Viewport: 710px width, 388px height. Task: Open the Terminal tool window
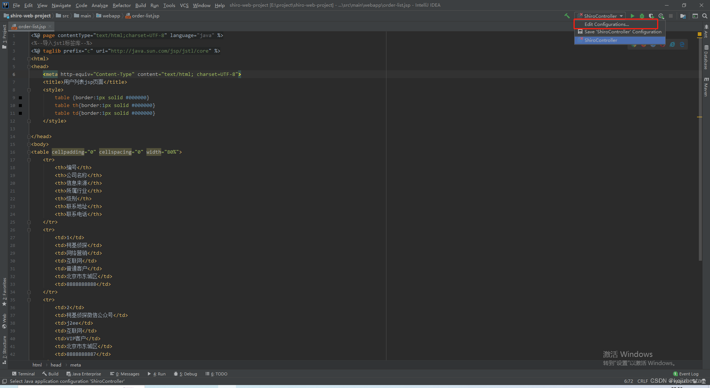pyautogui.click(x=23, y=374)
